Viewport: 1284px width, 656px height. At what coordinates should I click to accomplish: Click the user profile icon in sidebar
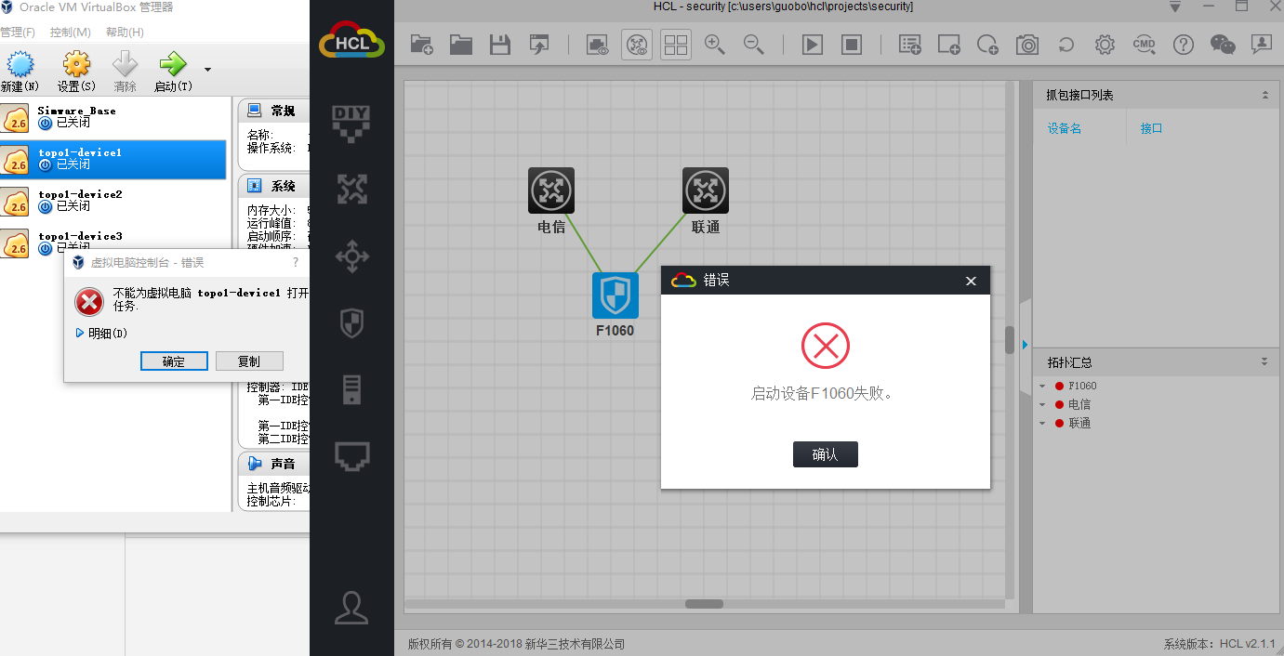tap(351, 607)
